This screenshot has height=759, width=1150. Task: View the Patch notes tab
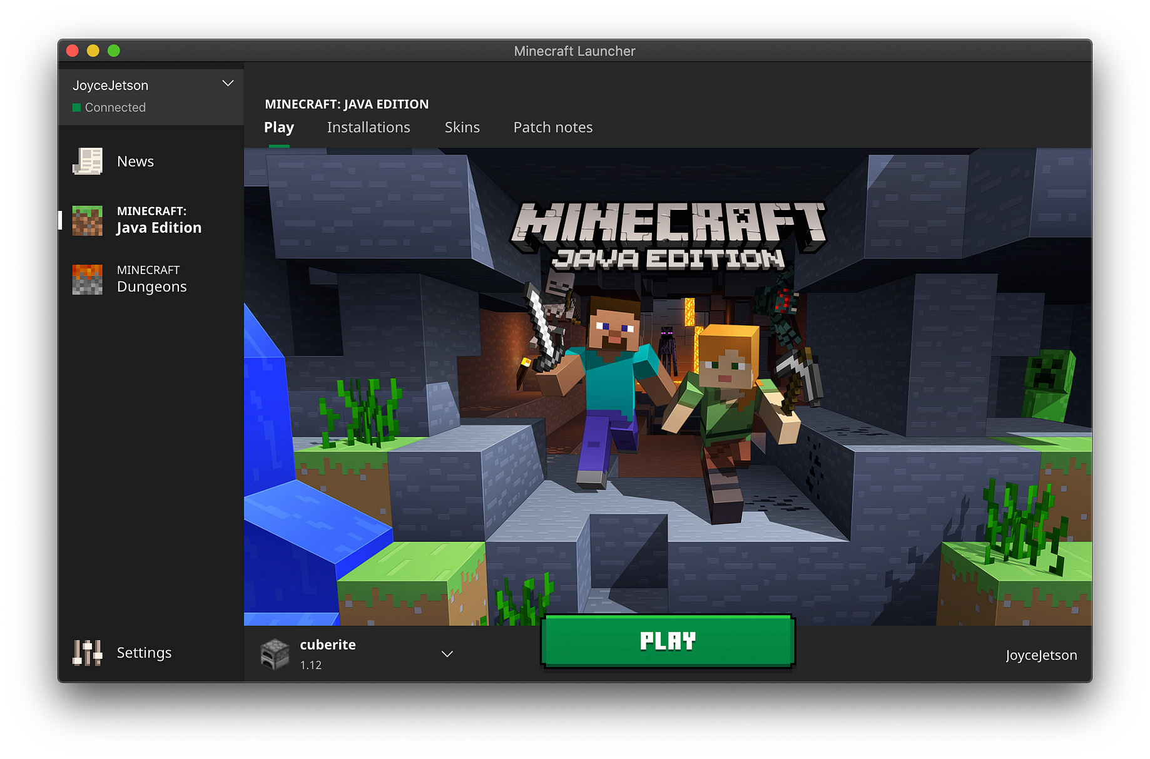[553, 128]
